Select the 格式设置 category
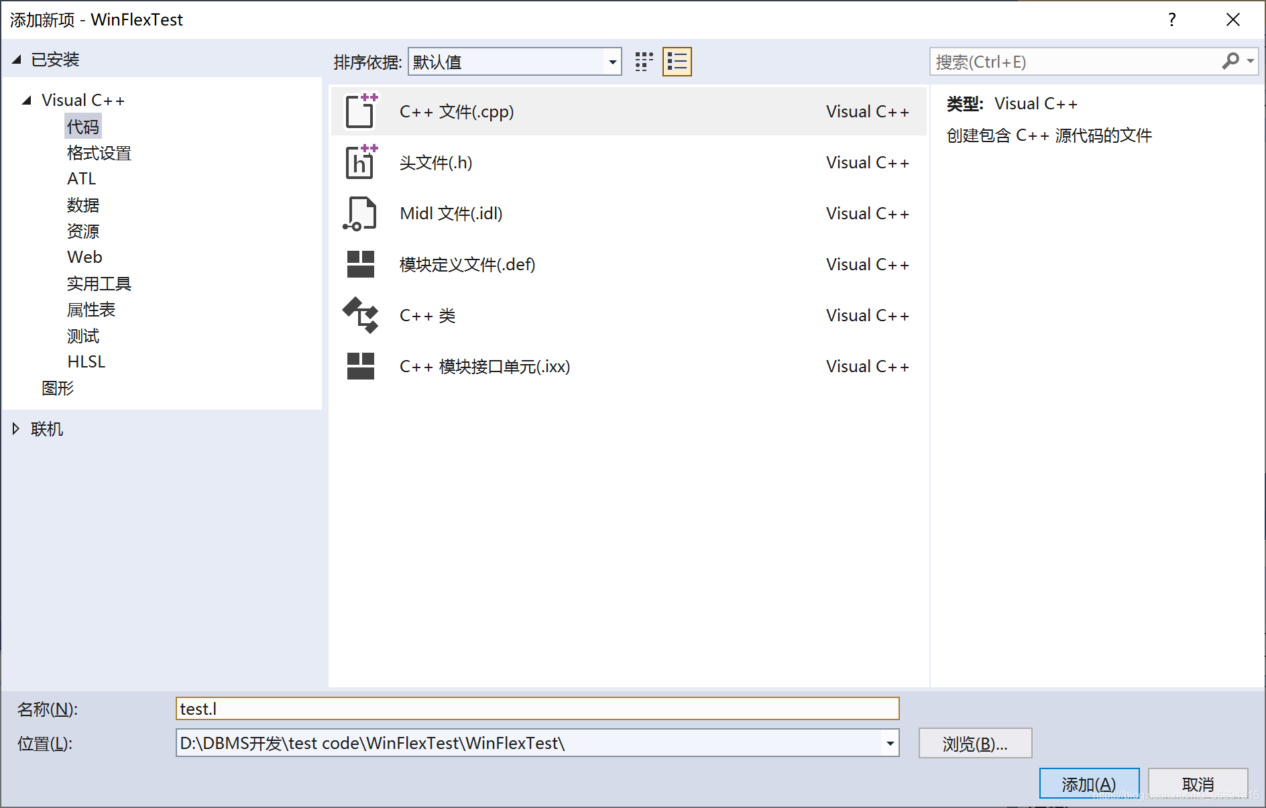Viewport: 1266px width, 808px height. [99, 153]
